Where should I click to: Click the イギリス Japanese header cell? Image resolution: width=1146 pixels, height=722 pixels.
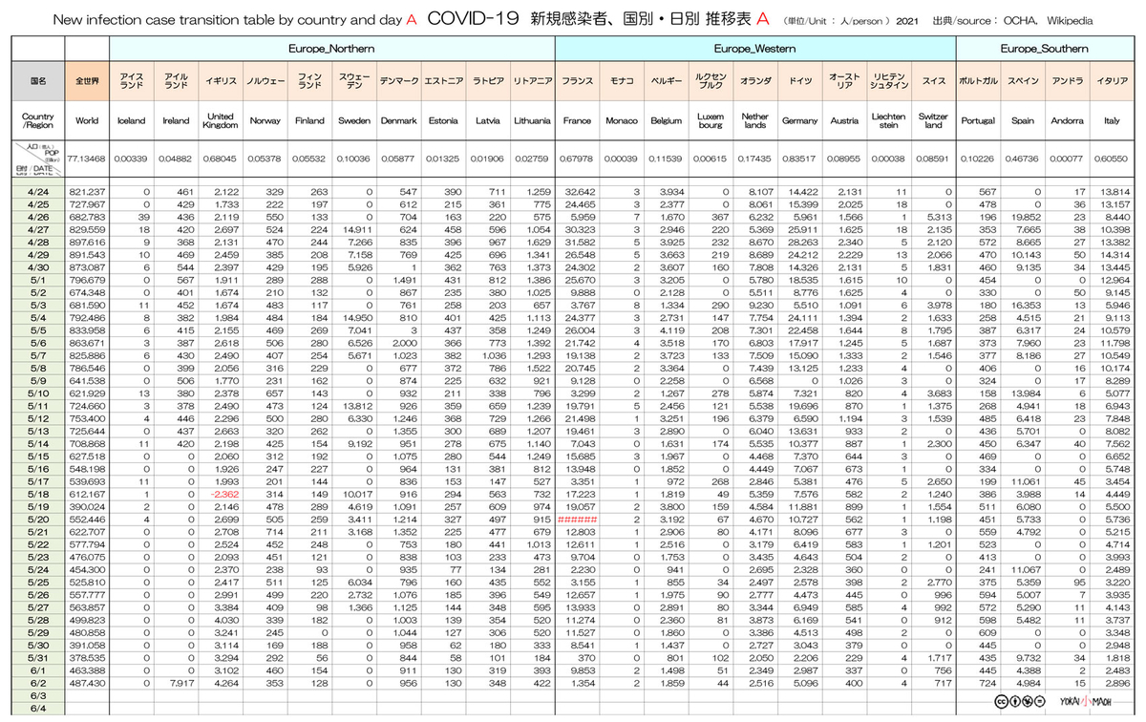[x=221, y=81]
